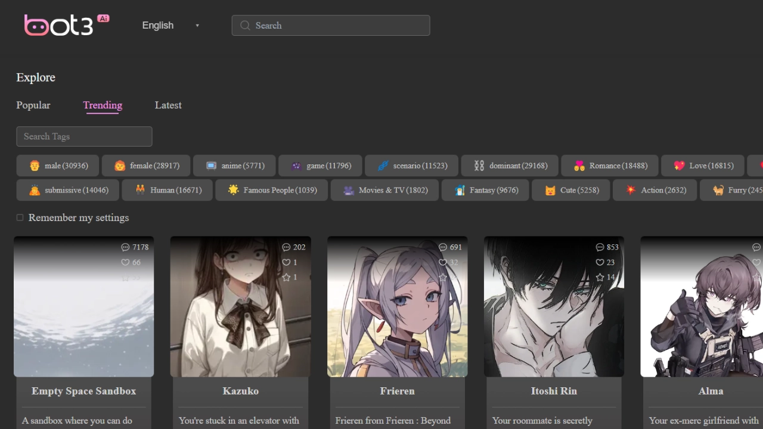763x429 pixels.
Task: Enable the Remember my settings checkbox
Action: click(x=20, y=217)
